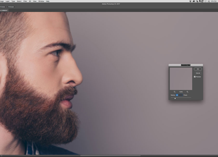Screen dimensions: 218x157
Task: Open the Dropbox menu bar icon
Action: [190, 1]
